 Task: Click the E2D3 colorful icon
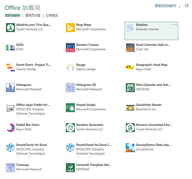pyautogui.click(x=10, y=47)
